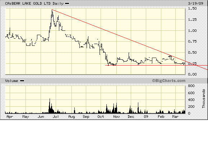Click the 200 volume axis label

pyautogui.click(x=191, y=107)
